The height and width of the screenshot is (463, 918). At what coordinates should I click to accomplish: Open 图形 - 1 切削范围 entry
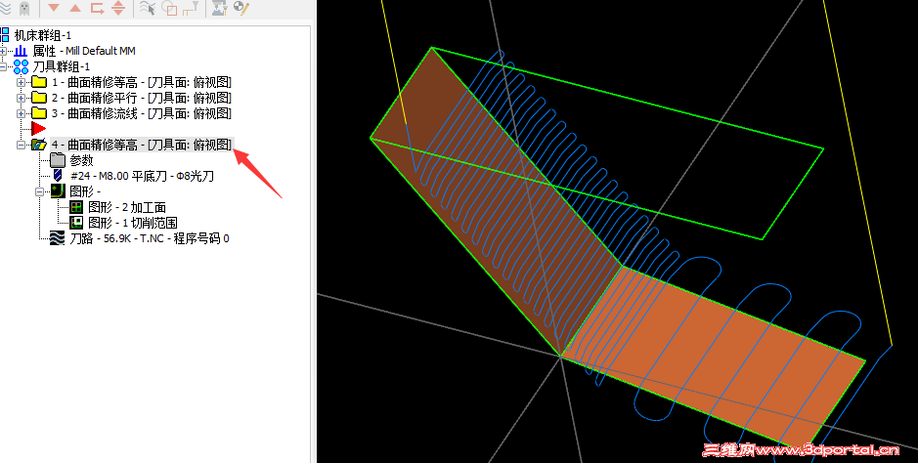(133, 223)
